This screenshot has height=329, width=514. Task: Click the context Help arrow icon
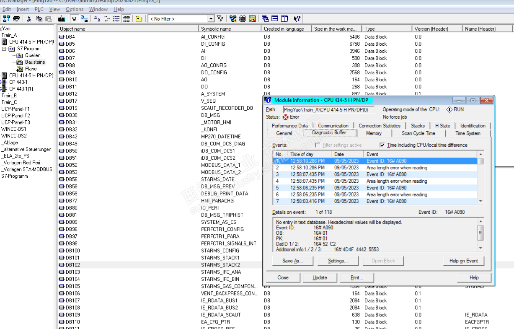(x=297, y=19)
